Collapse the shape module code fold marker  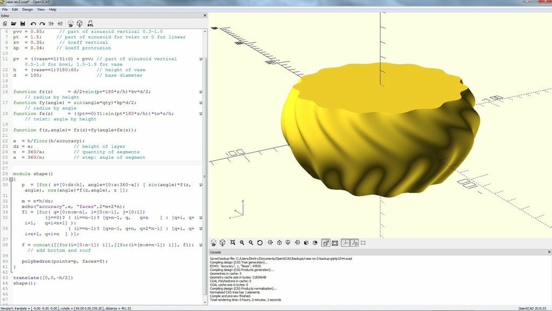click(10, 179)
